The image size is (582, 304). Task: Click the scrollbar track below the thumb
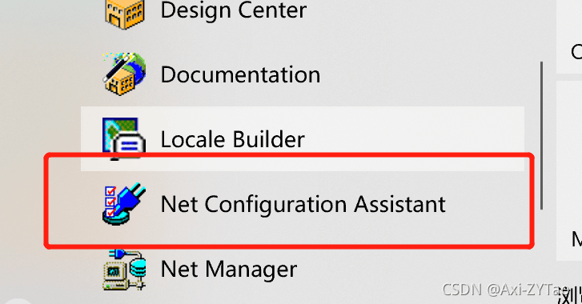(541, 256)
